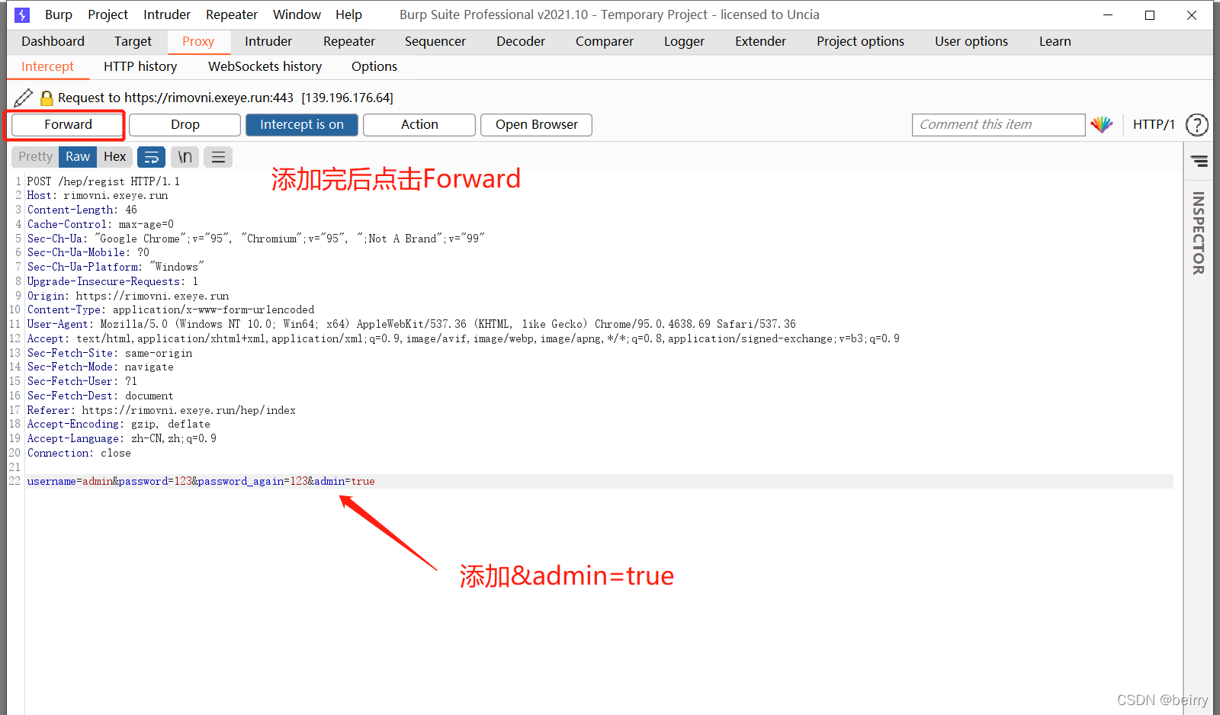Click the Sec-Ch-Ua-Platform: "Windows" line
The height and width of the screenshot is (715, 1220).
(116, 267)
